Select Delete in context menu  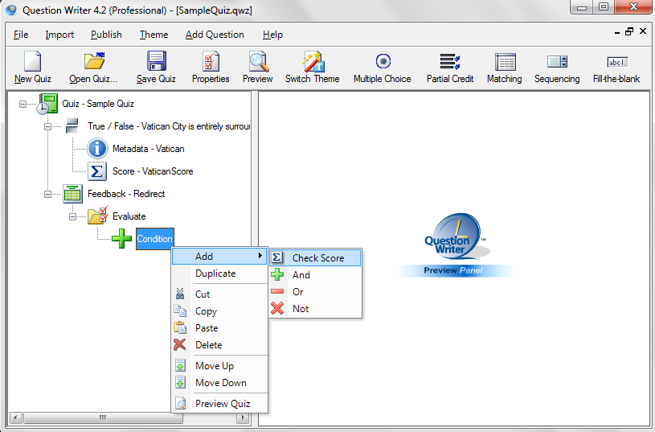219,345
